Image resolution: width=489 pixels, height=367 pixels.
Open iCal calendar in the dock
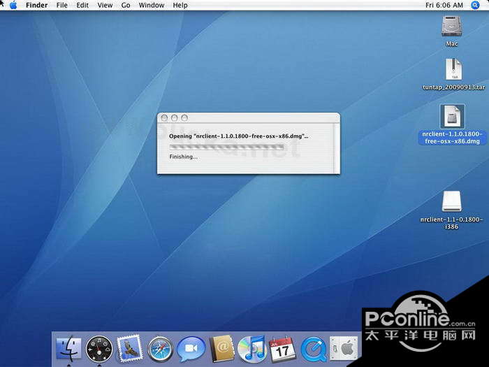[282, 347]
